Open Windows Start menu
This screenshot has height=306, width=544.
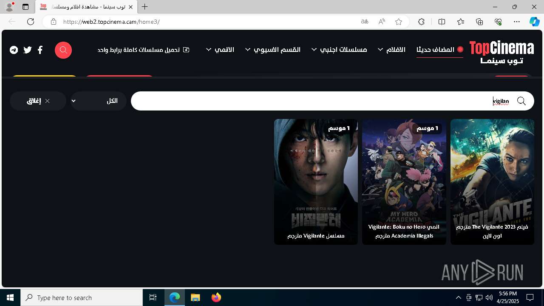(10, 297)
